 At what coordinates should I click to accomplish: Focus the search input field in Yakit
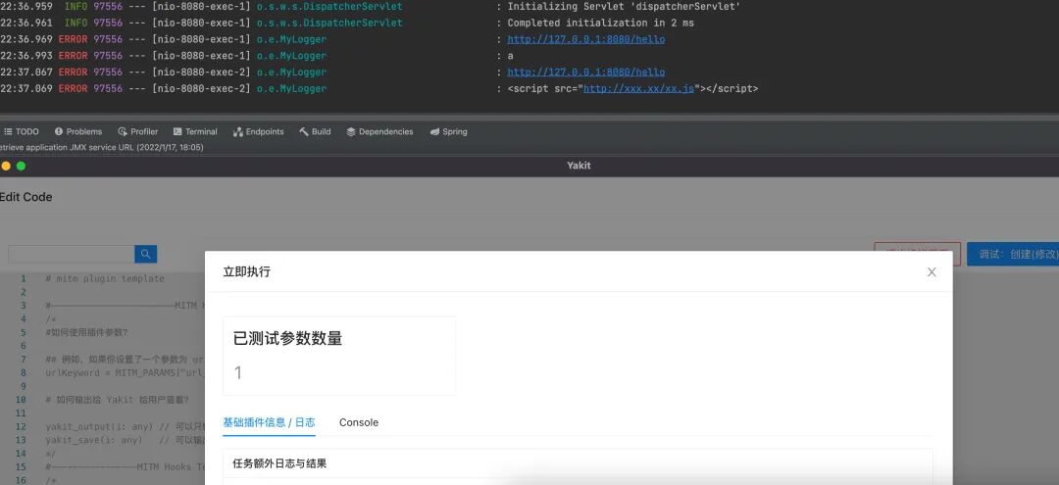(x=72, y=255)
